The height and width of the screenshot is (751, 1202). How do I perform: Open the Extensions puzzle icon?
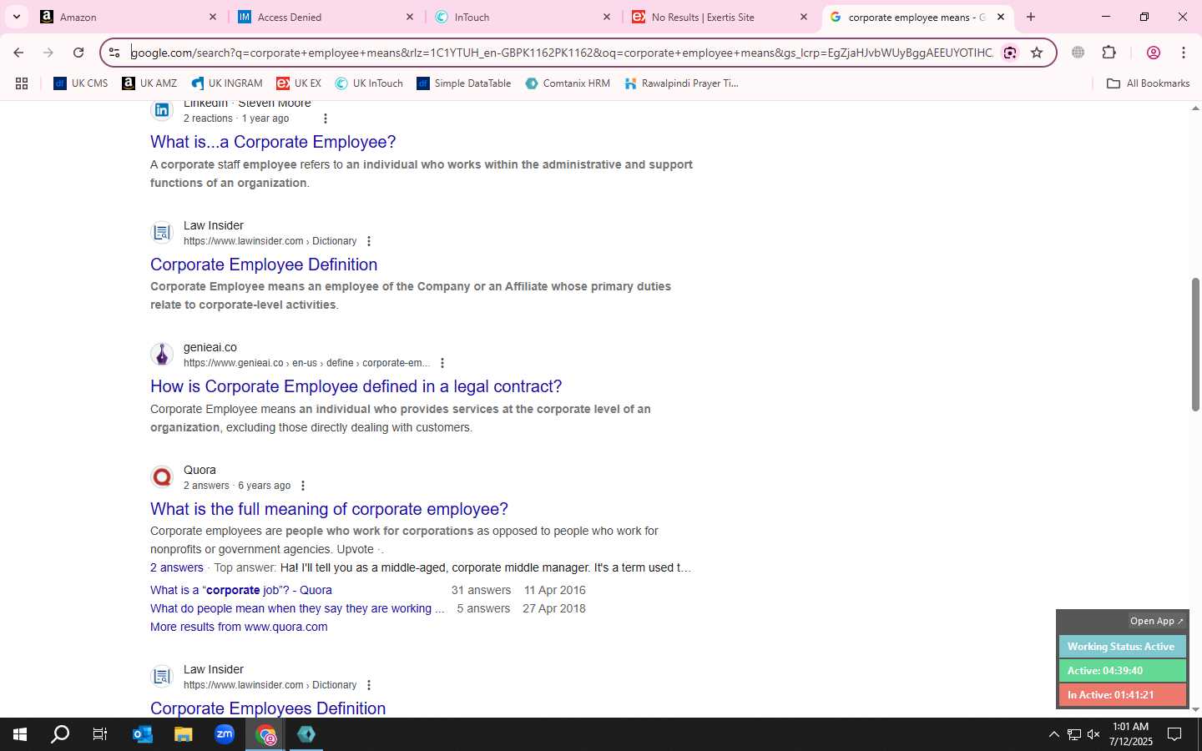(1109, 53)
